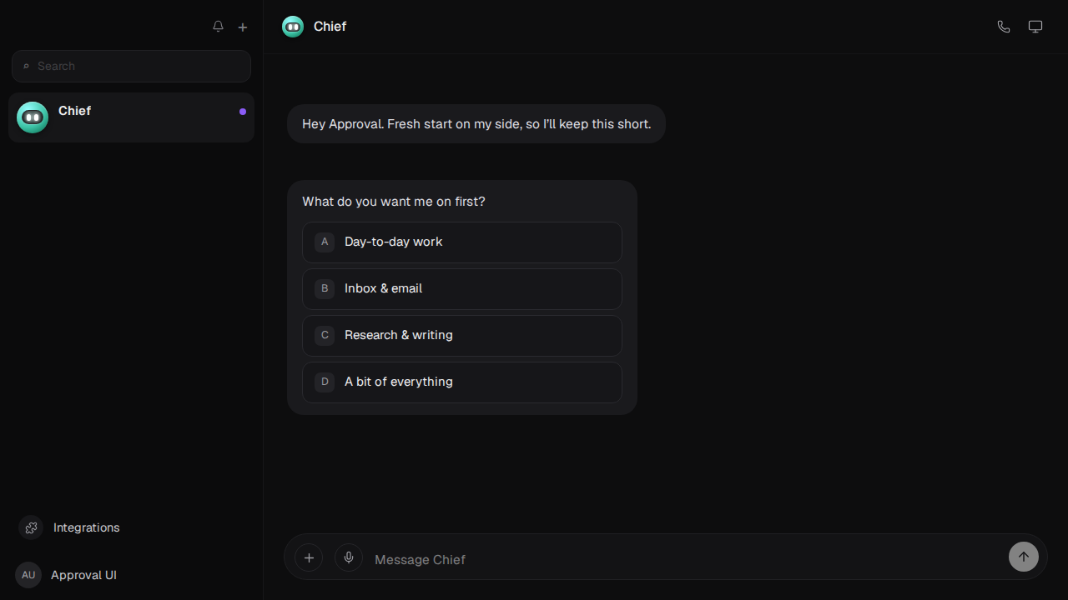Select option D A bit of everything

coord(462,382)
